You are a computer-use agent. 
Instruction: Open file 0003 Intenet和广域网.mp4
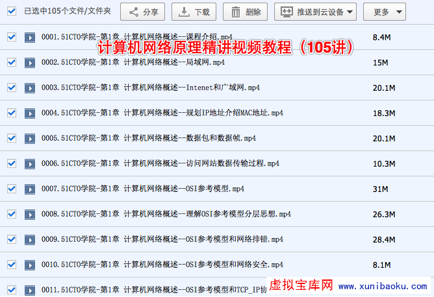[150, 88]
